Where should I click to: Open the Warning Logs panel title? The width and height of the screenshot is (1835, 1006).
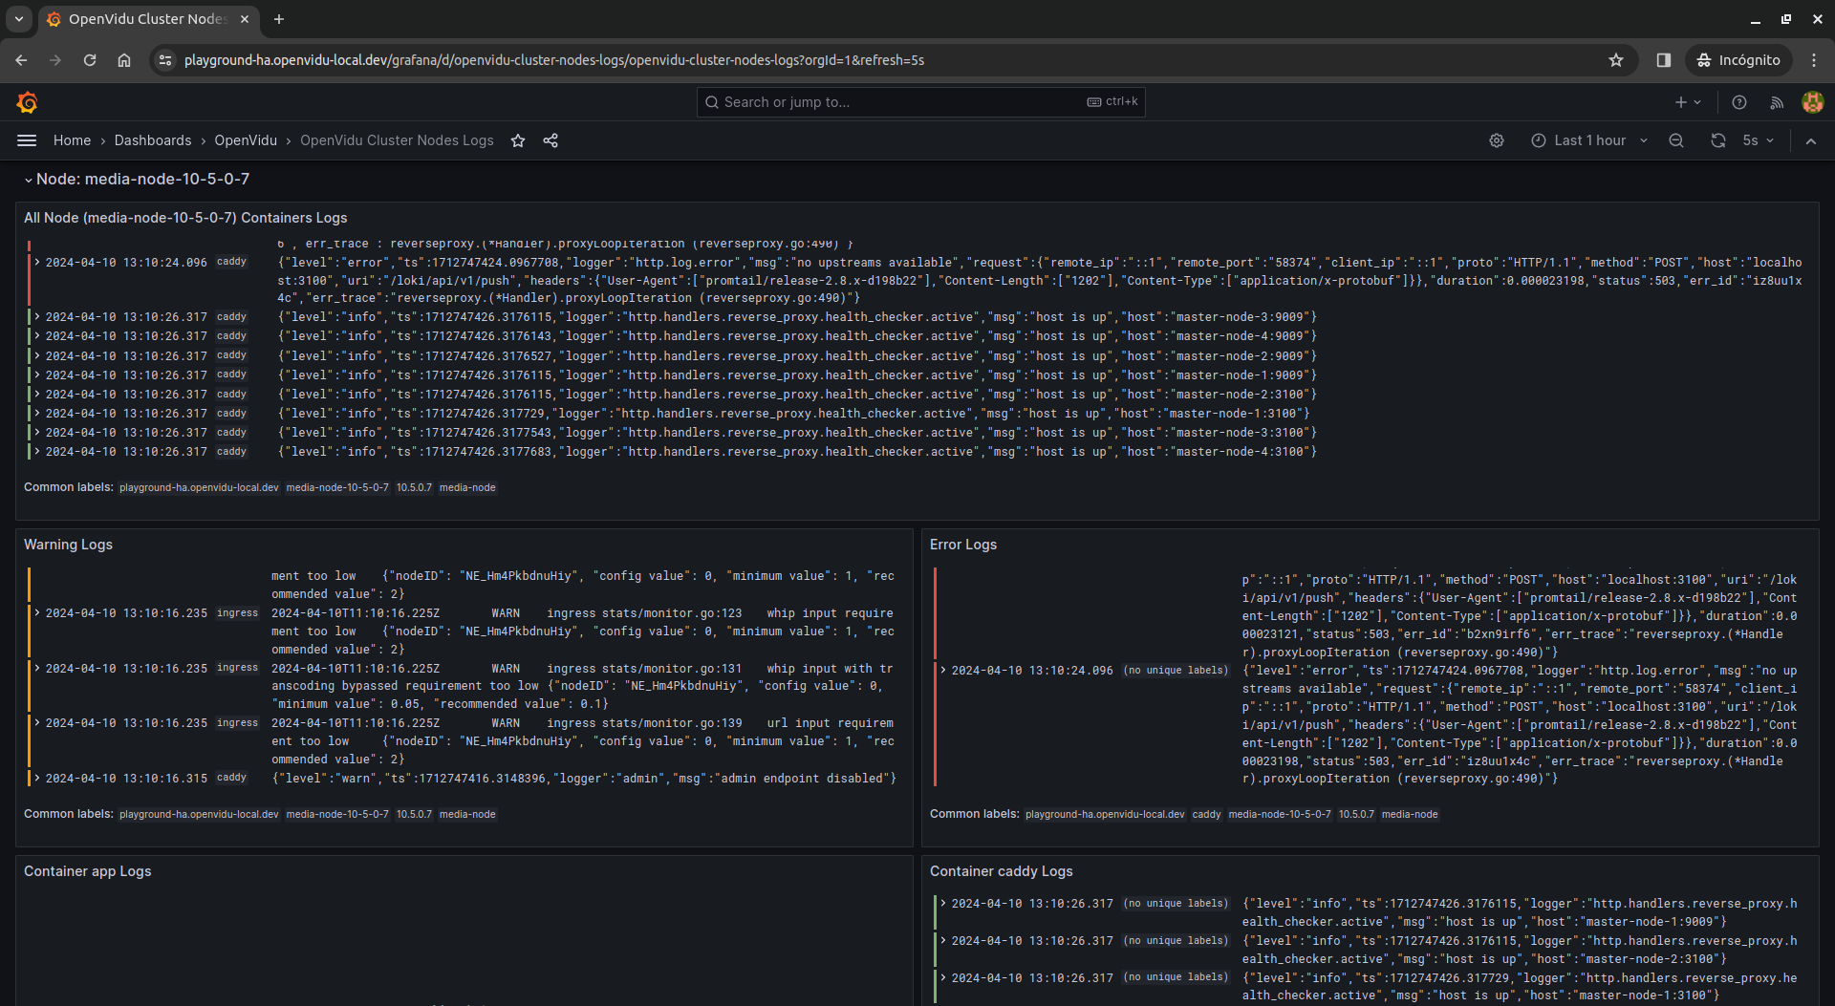68,545
